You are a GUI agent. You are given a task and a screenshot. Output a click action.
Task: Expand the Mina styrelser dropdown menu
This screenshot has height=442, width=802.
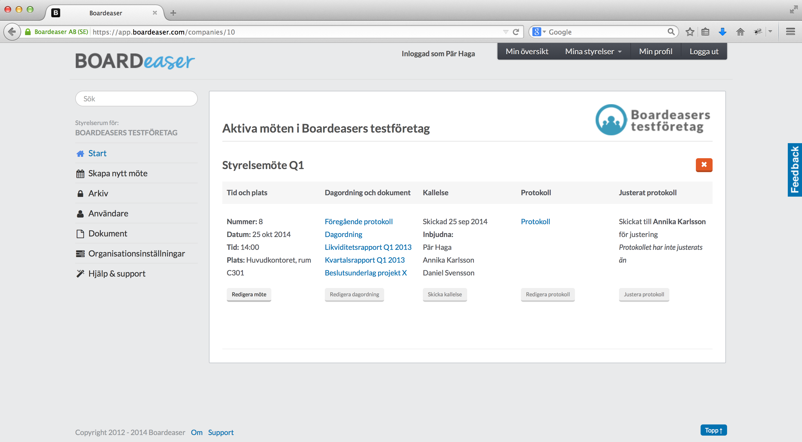click(593, 52)
